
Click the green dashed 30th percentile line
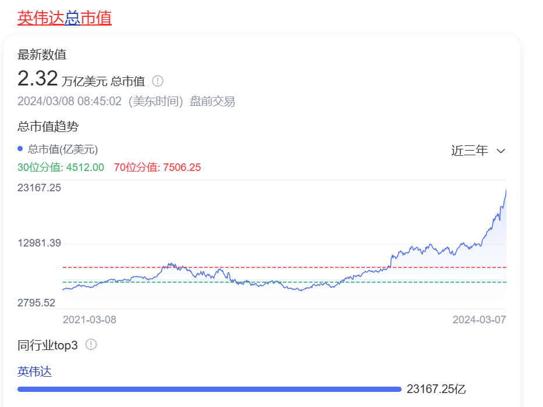tap(285, 282)
